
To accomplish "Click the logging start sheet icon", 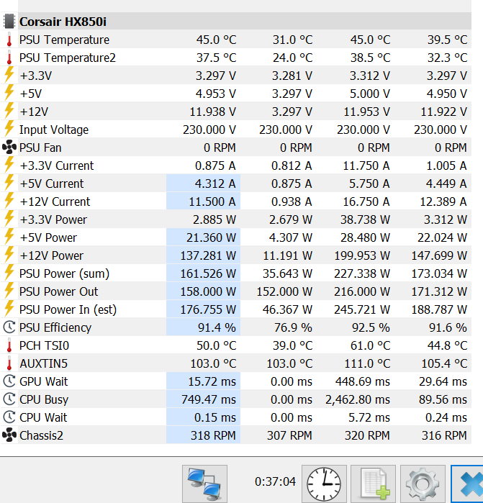I will 374,484.
